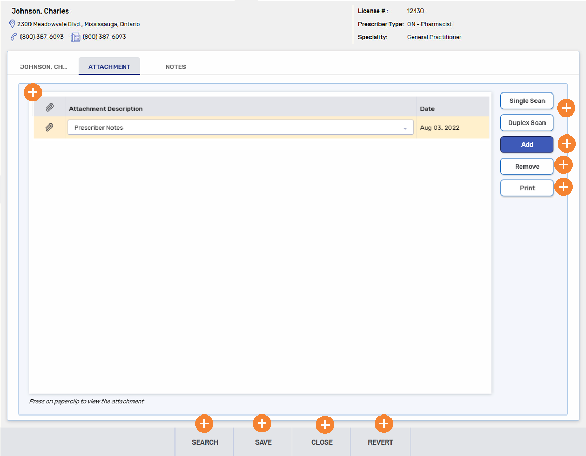Image resolution: width=586 pixels, height=456 pixels.
Task: Open the JOHNSON, CH... tab
Action: tap(44, 67)
